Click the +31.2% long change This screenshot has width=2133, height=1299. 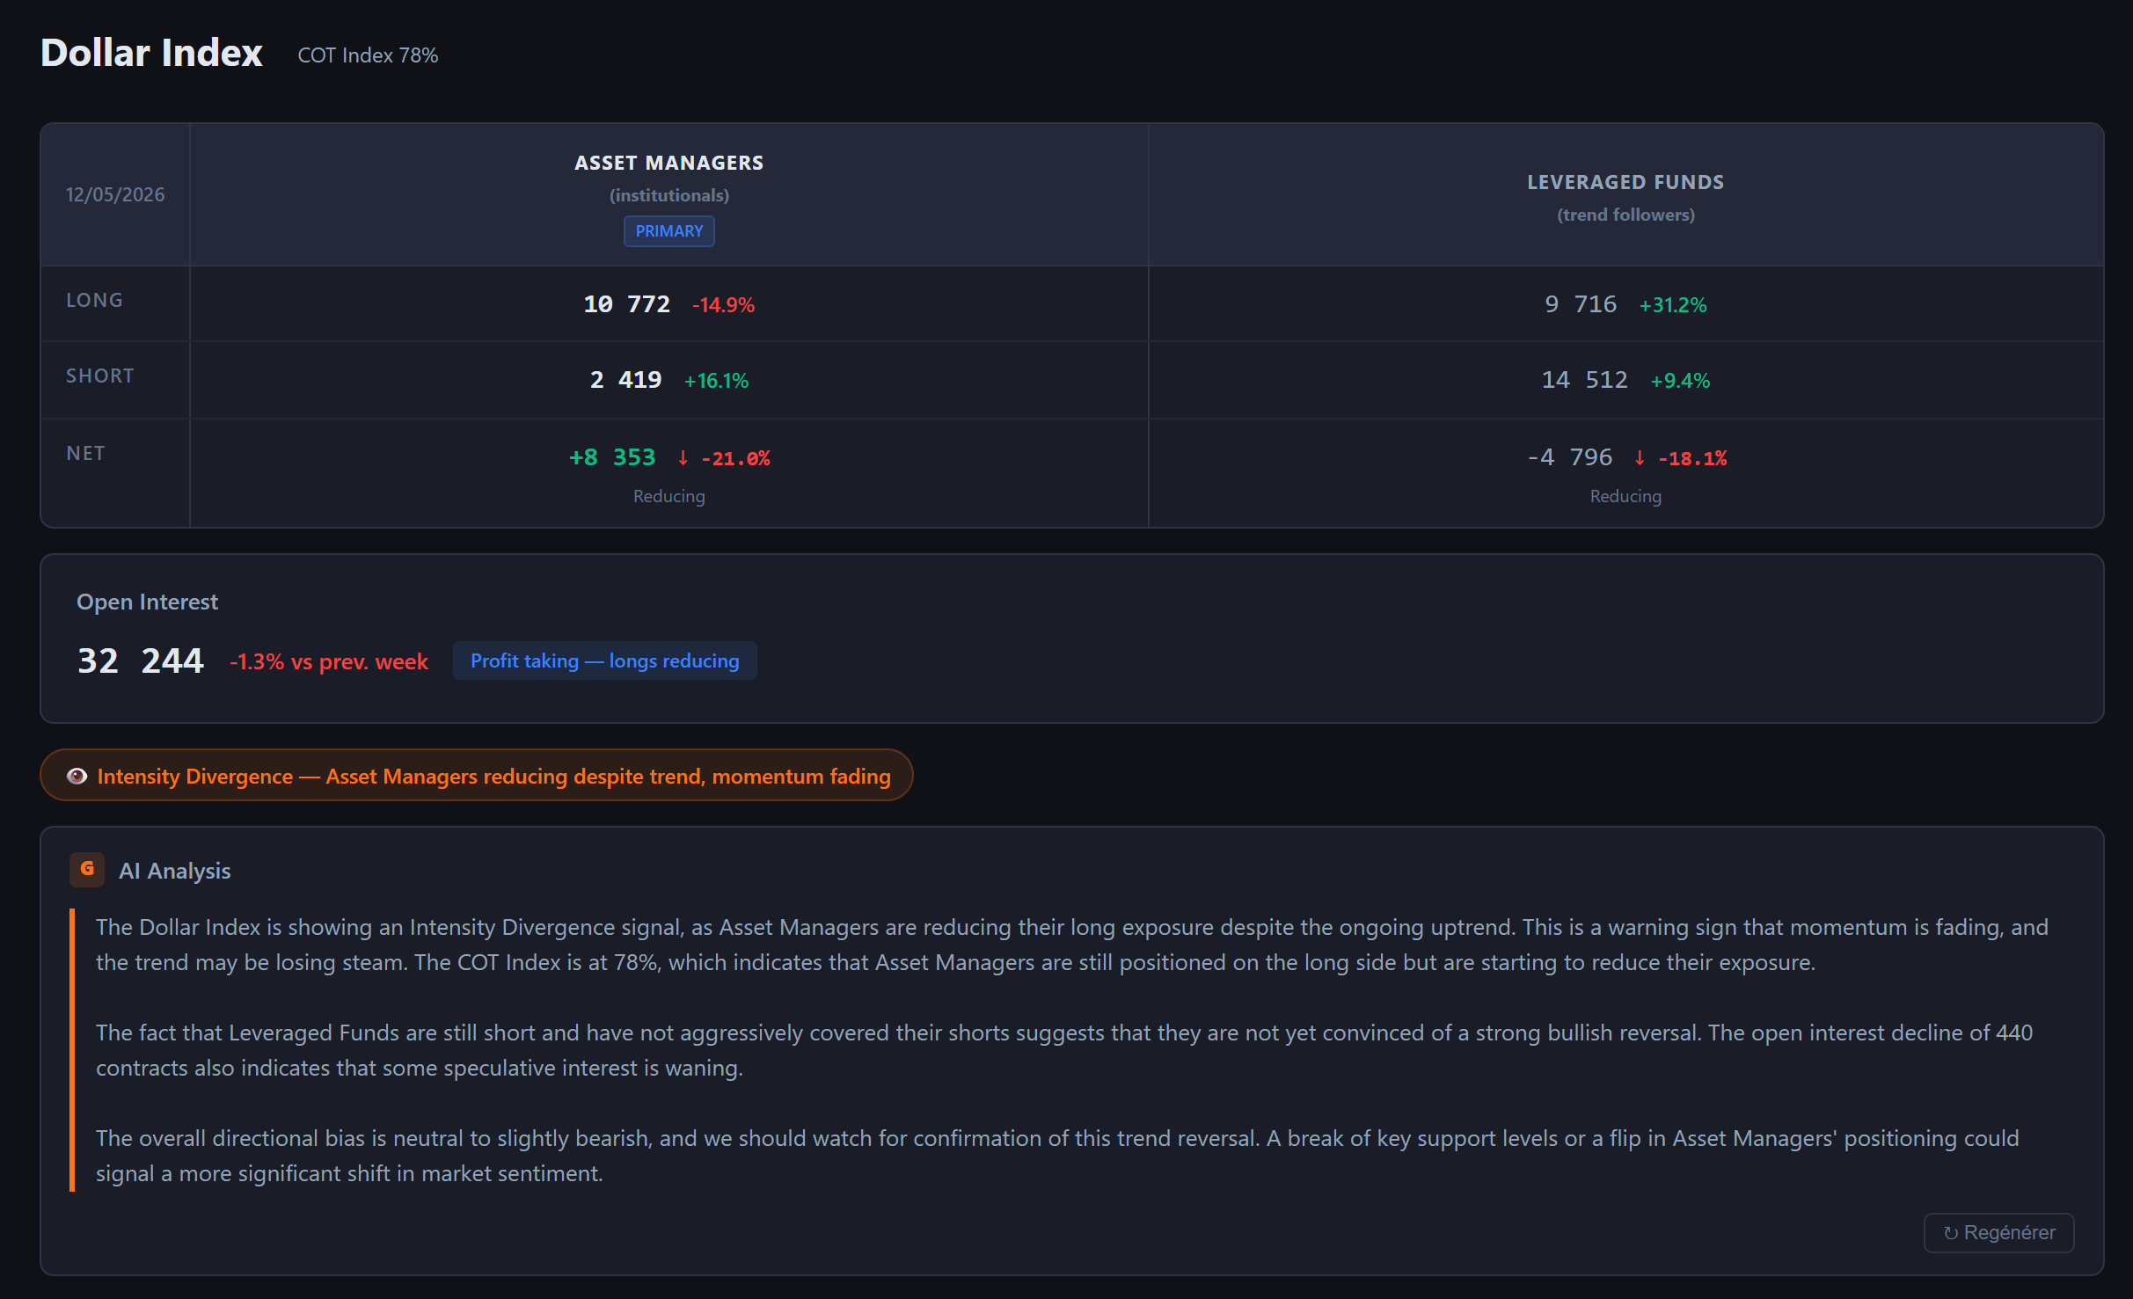[x=1673, y=305]
